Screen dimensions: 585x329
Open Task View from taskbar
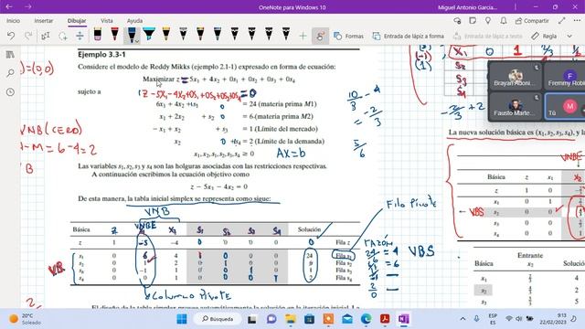coord(252,319)
